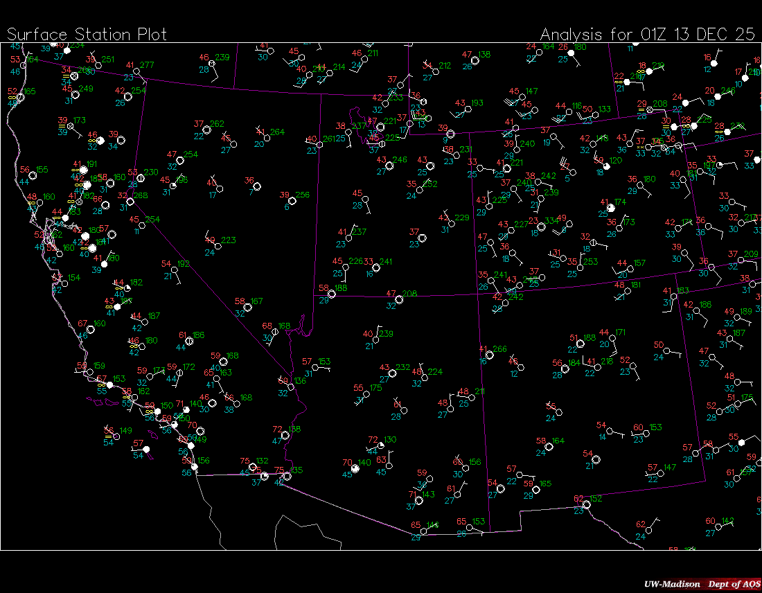This screenshot has width=762, height=593.
Task: Select the overcast station with pressure 174
Action: point(611,207)
